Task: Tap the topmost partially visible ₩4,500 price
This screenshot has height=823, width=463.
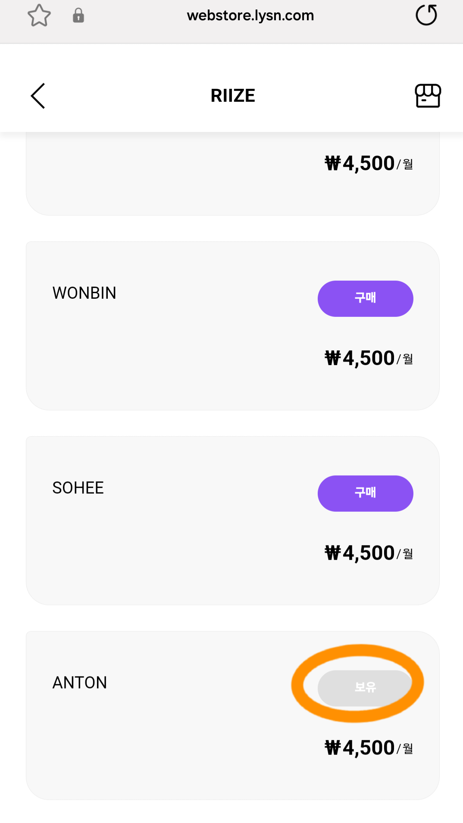Action: pos(369,164)
